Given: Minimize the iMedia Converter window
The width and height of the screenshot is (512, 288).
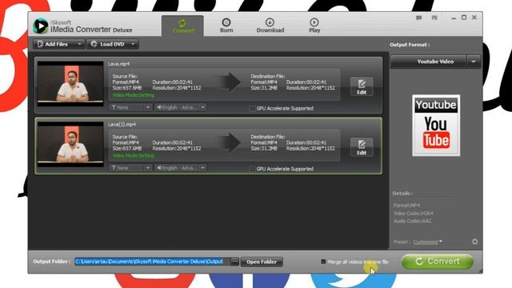Looking at the screenshot, I should 454,18.
